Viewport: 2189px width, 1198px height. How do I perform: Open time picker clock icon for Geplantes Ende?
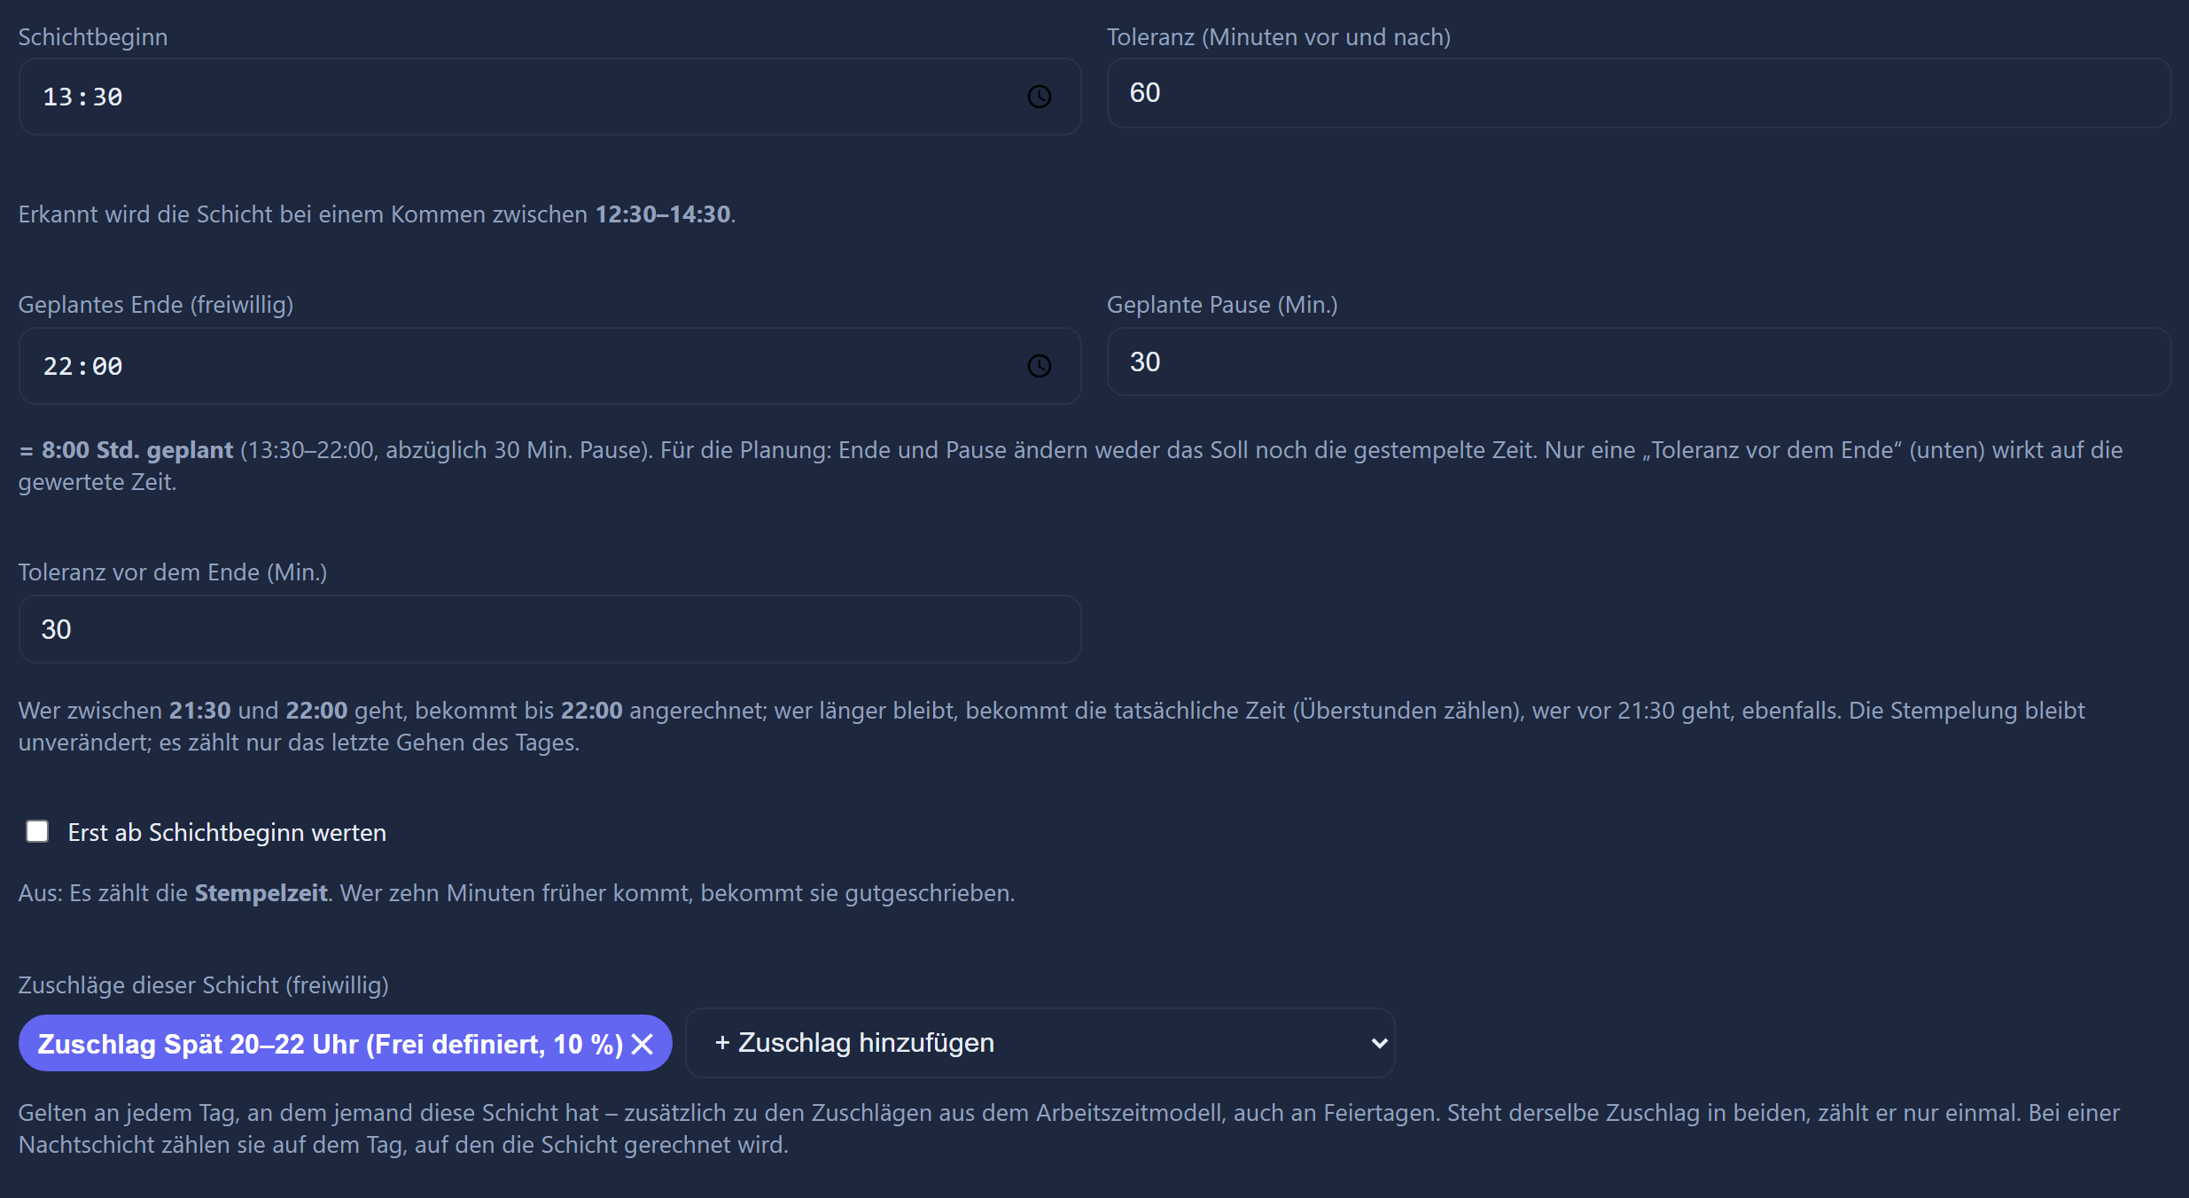[1039, 366]
